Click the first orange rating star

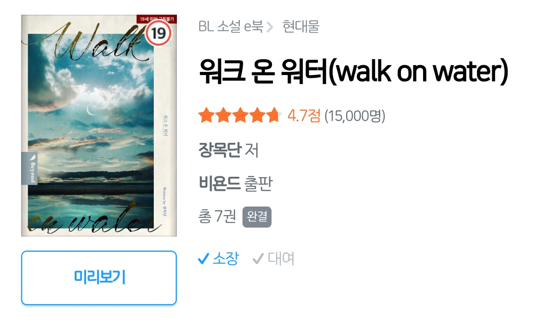pos(206,116)
